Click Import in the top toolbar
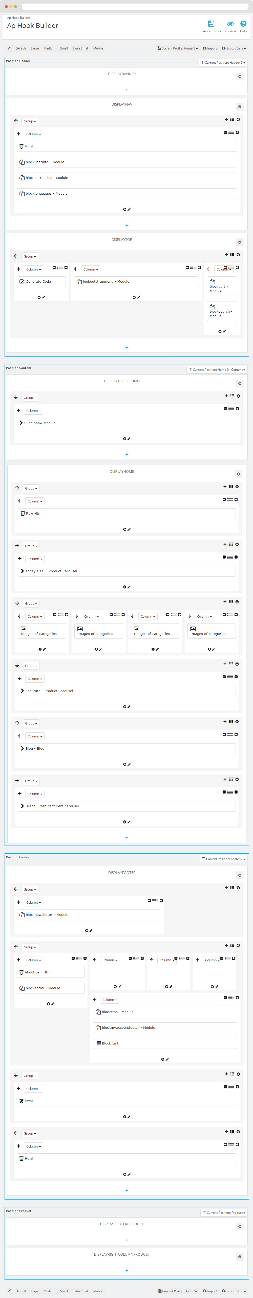This screenshot has width=253, height=1298. tap(210, 48)
